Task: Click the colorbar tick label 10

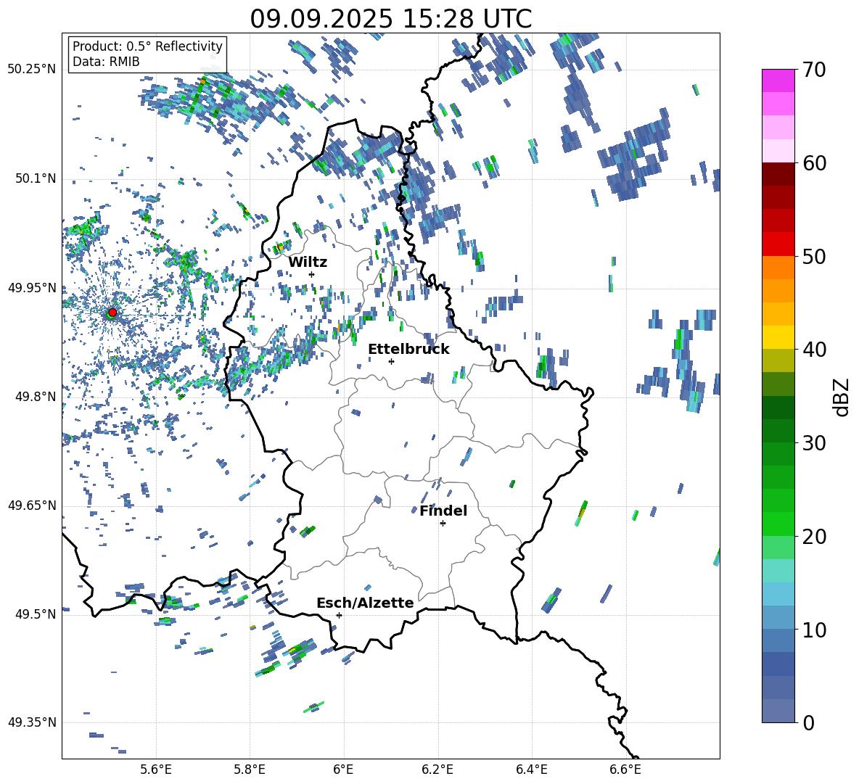Action: click(815, 630)
